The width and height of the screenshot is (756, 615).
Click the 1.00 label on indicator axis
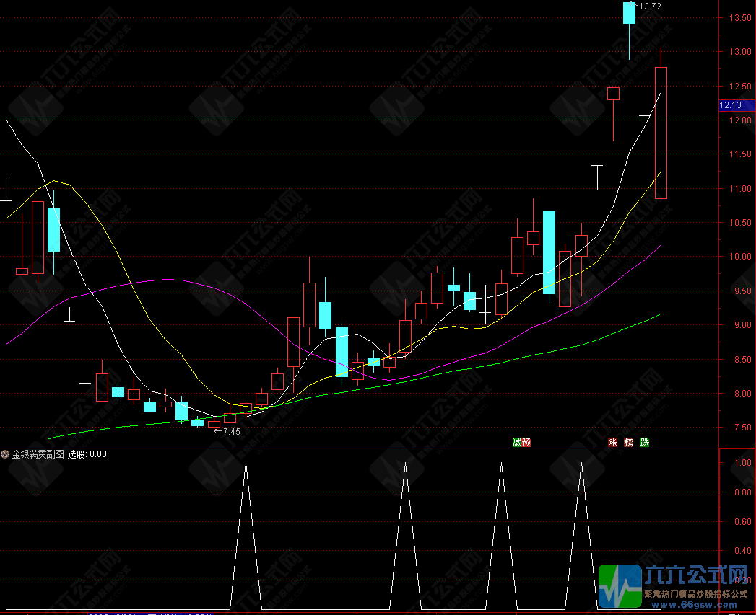(740, 463)
